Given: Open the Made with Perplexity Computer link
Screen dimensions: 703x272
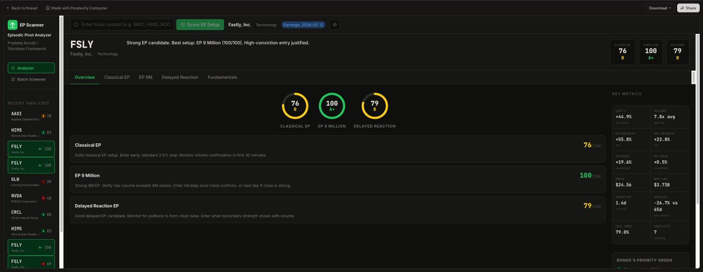Looking at the screenshot, I should 76,8.
